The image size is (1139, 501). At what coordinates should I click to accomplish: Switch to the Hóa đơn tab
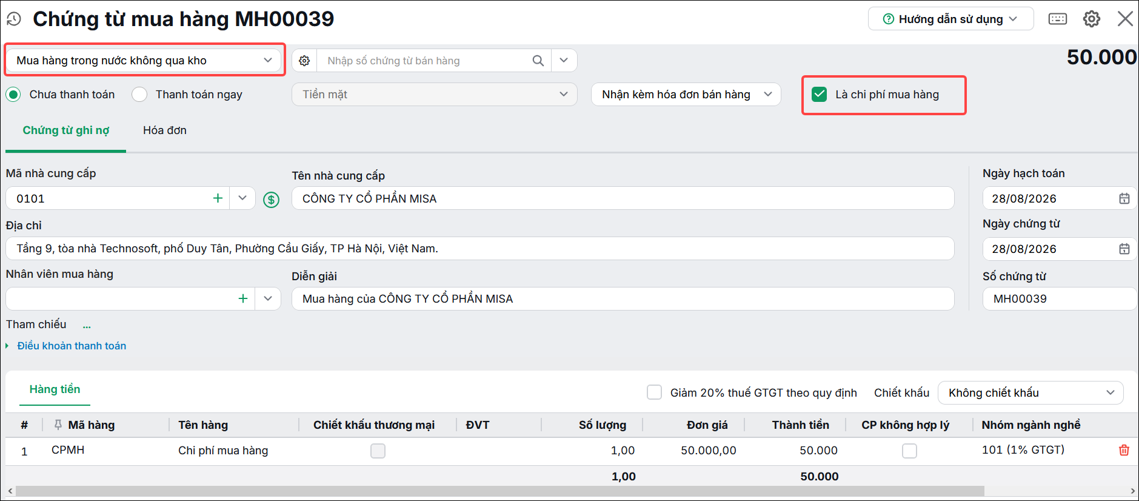click(x=165, y=130)
